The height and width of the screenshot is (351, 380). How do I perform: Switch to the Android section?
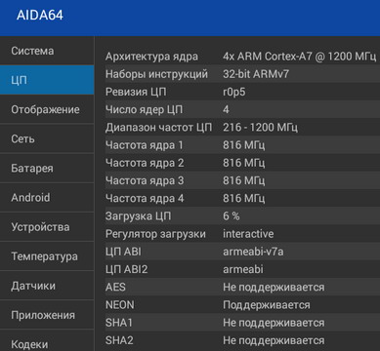pos(47,198)
